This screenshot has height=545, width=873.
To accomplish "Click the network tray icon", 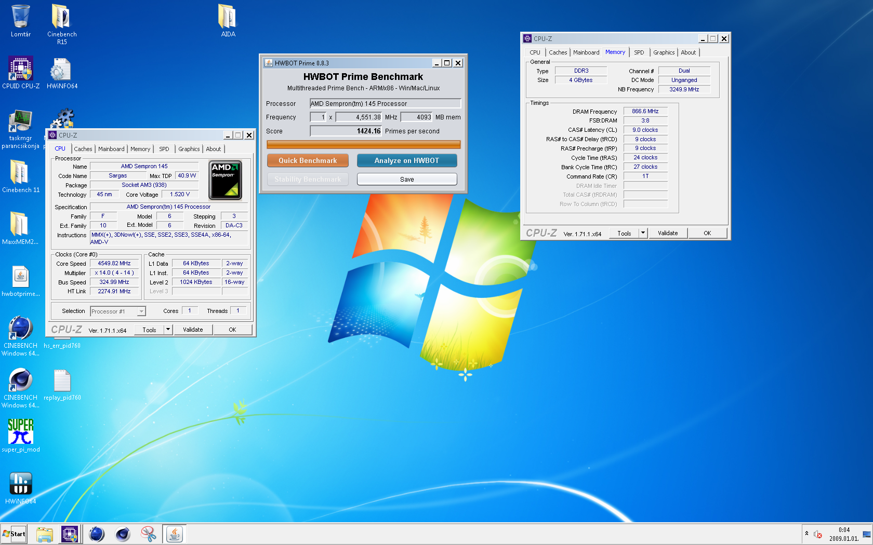I will 867,534.
